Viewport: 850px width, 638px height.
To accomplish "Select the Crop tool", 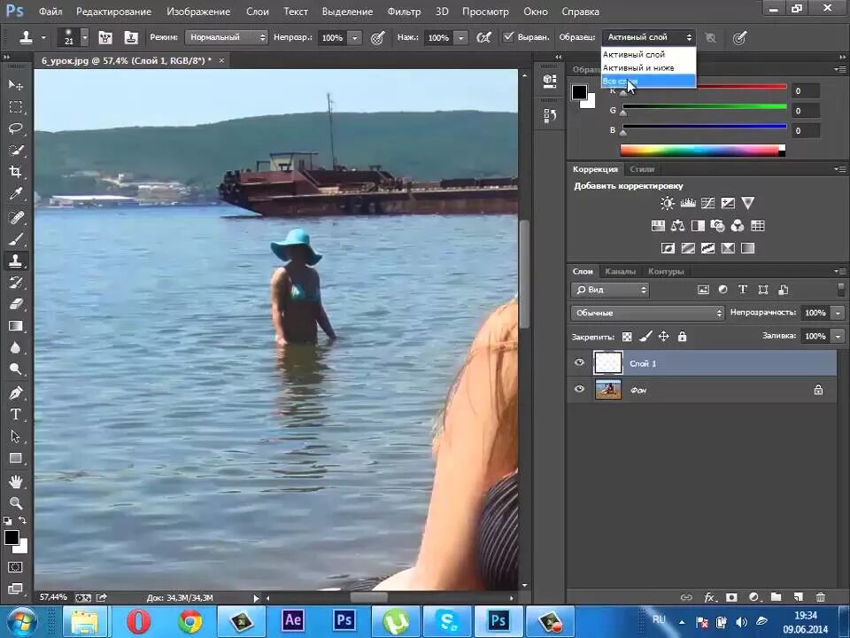I will point(15,173).
